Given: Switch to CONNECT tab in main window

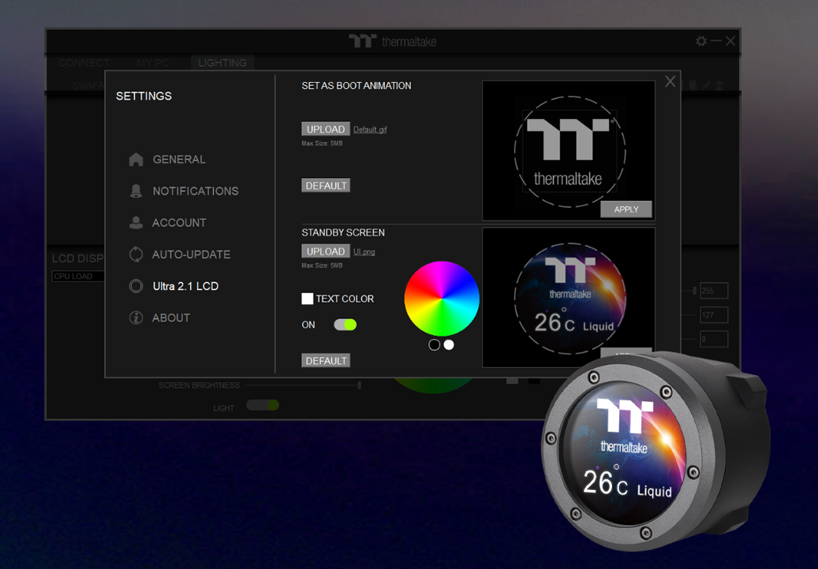Looking at the screenshot, I should (x=84, y=63).
